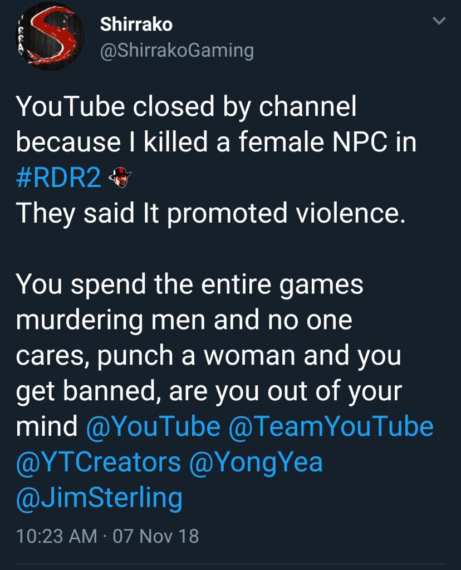Viewport: 461px width, 570px height.
Task: Open the tweet options chevron menu
Action: click(x=439, y=22)
